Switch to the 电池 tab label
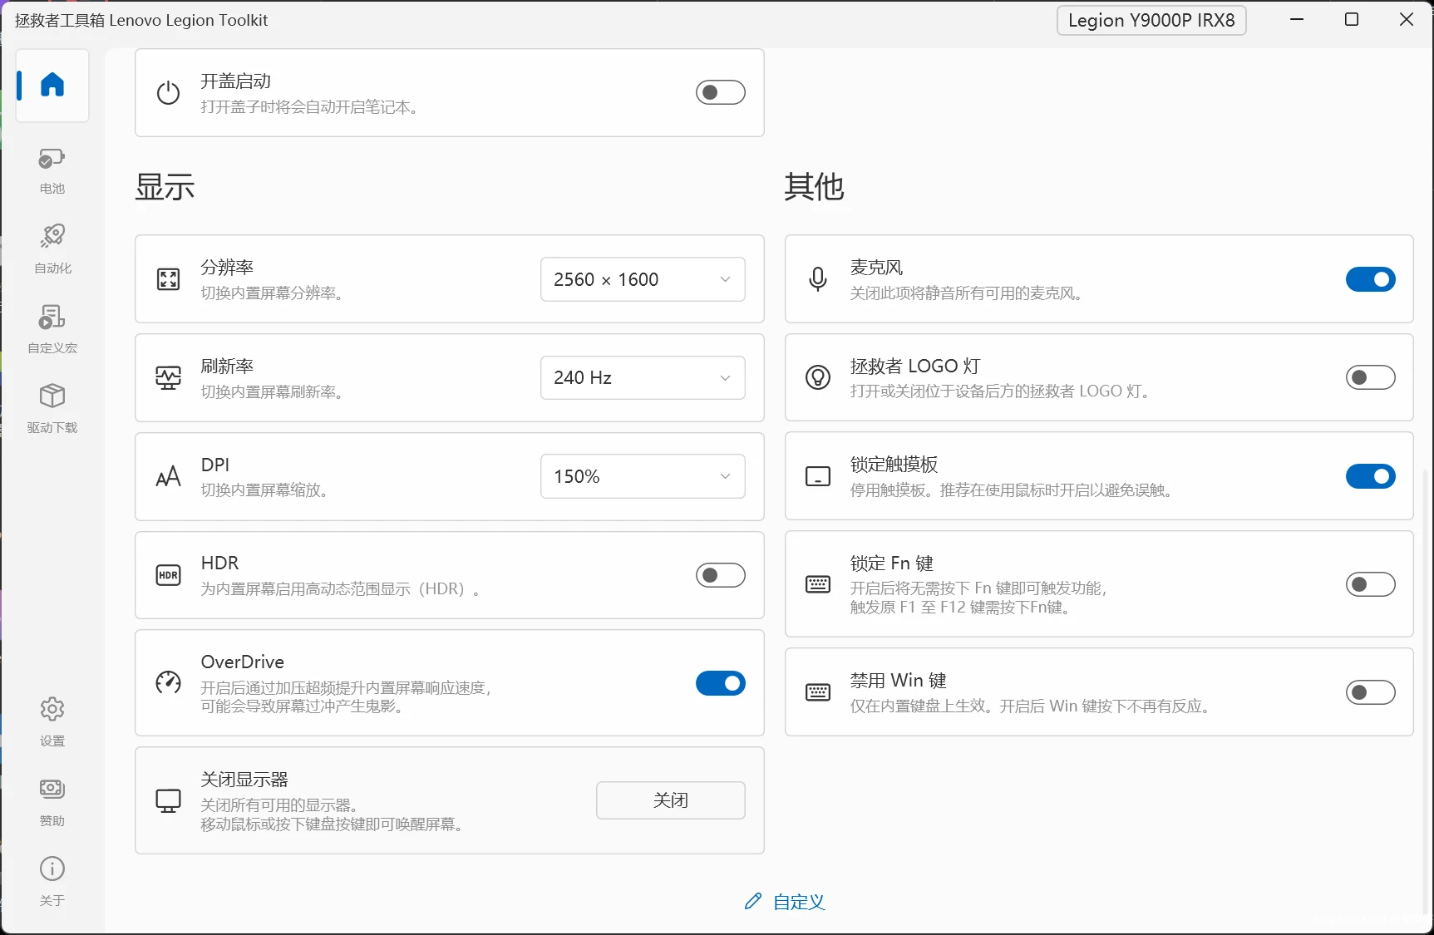Viewport: 1434px width, 935px height. tap(52, 189)
